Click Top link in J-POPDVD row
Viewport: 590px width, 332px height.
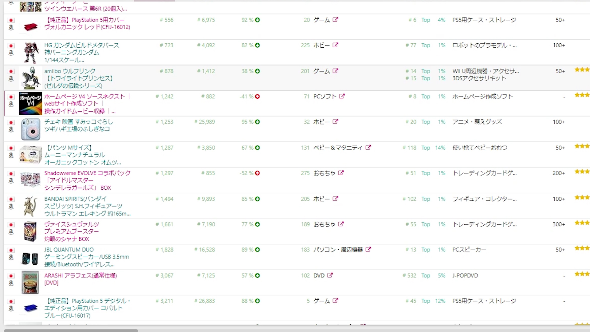point(426,276)
